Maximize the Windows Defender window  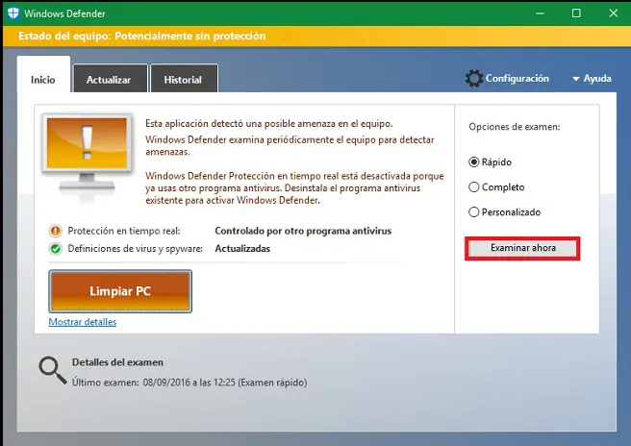[x=576, y=13]
